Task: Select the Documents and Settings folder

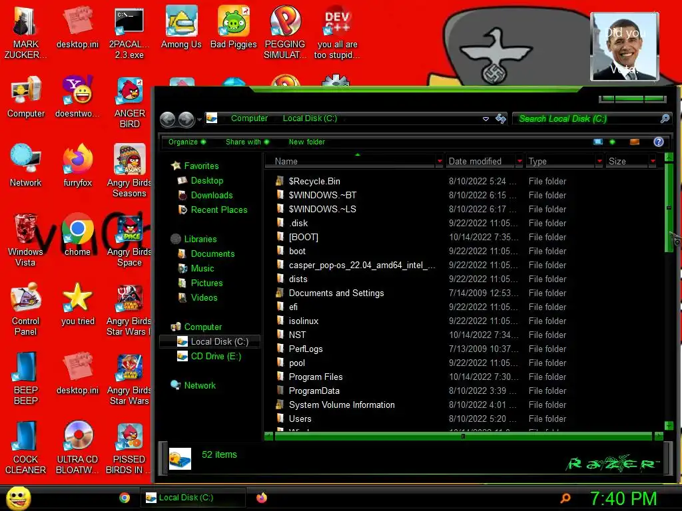Action: pyautogui.click(x=336, y=293)
